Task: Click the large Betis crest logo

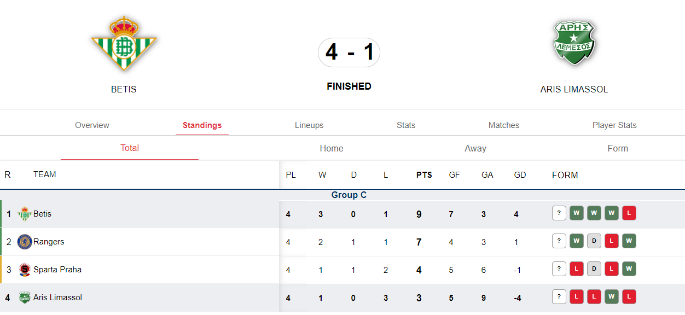Action: 124,43
